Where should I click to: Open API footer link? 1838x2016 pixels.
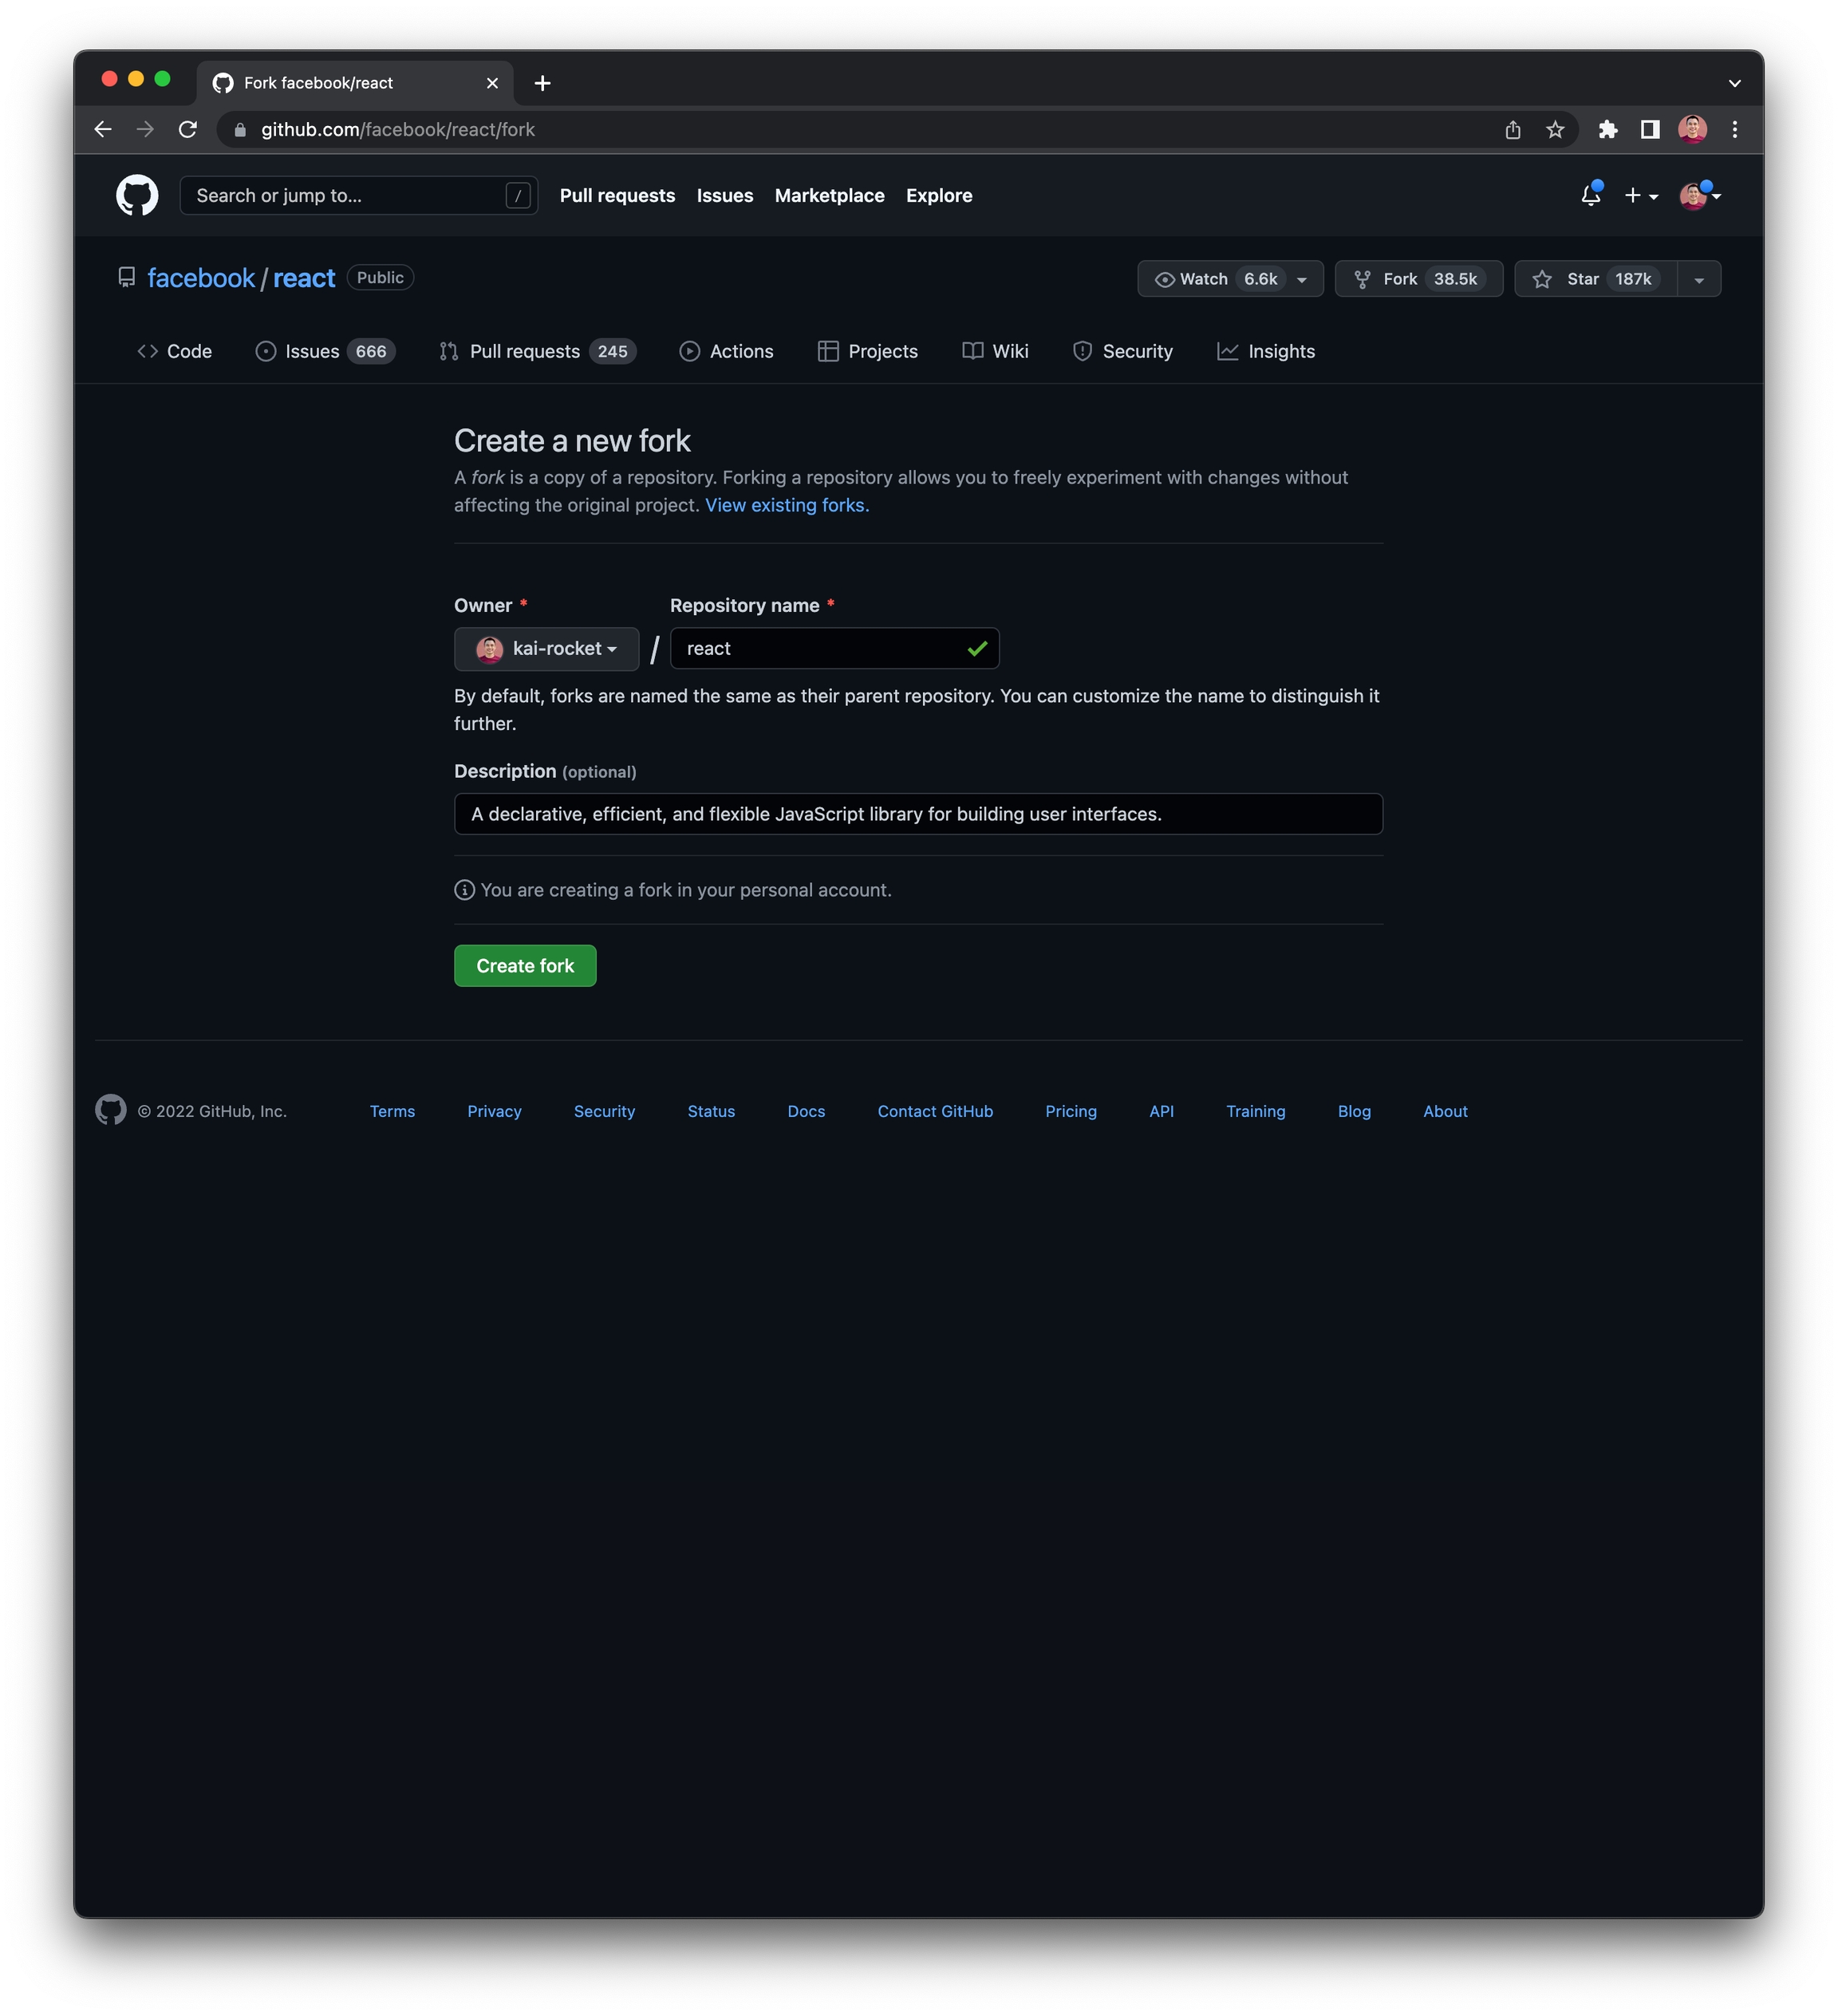pos(1161,1111)
